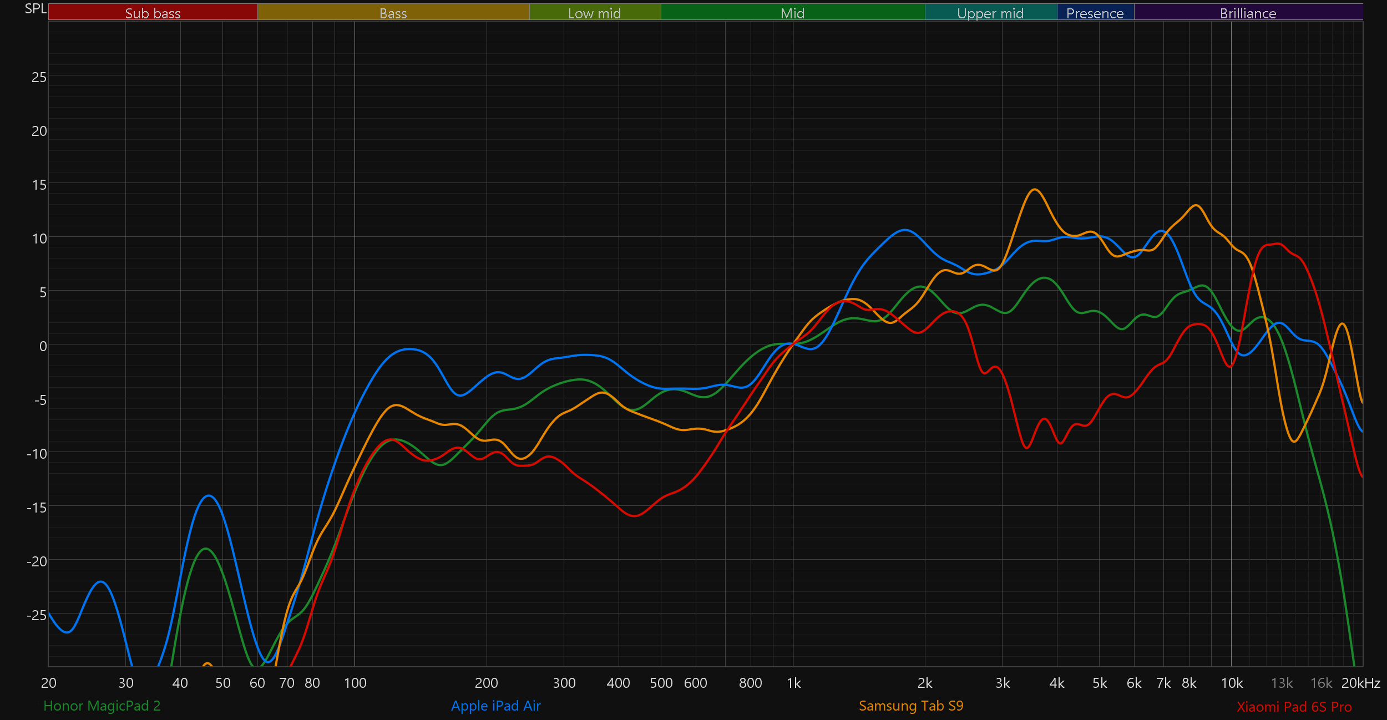The width and height of the screenshot is (1387, 720).
Task: Click the Low mid band header
Action: 594,13
